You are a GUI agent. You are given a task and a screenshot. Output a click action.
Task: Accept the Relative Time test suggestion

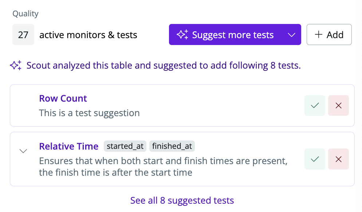315,159
